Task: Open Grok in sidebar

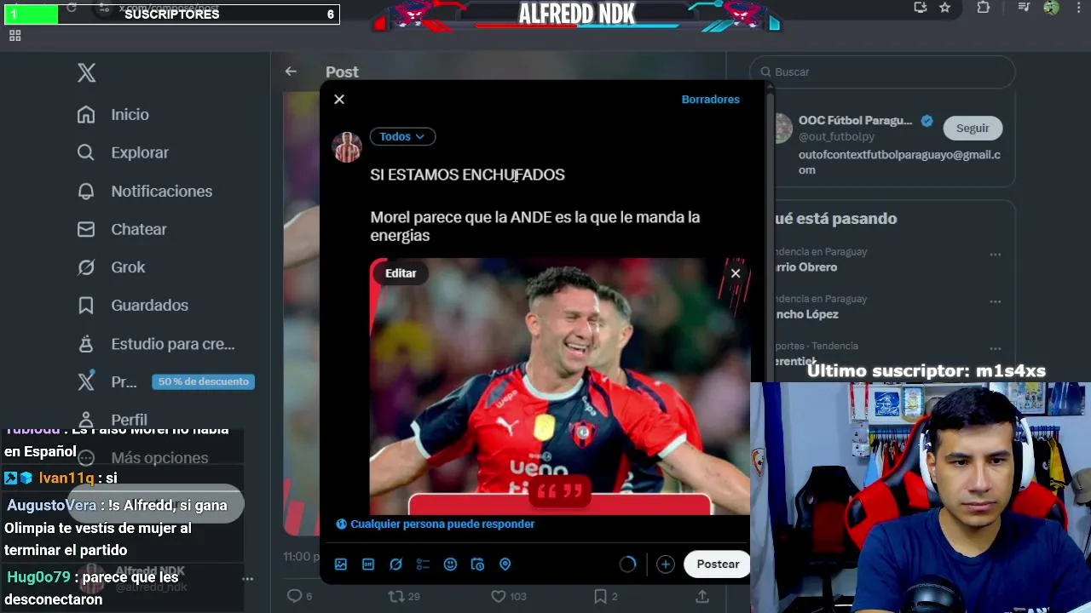Action: (111, 267)
